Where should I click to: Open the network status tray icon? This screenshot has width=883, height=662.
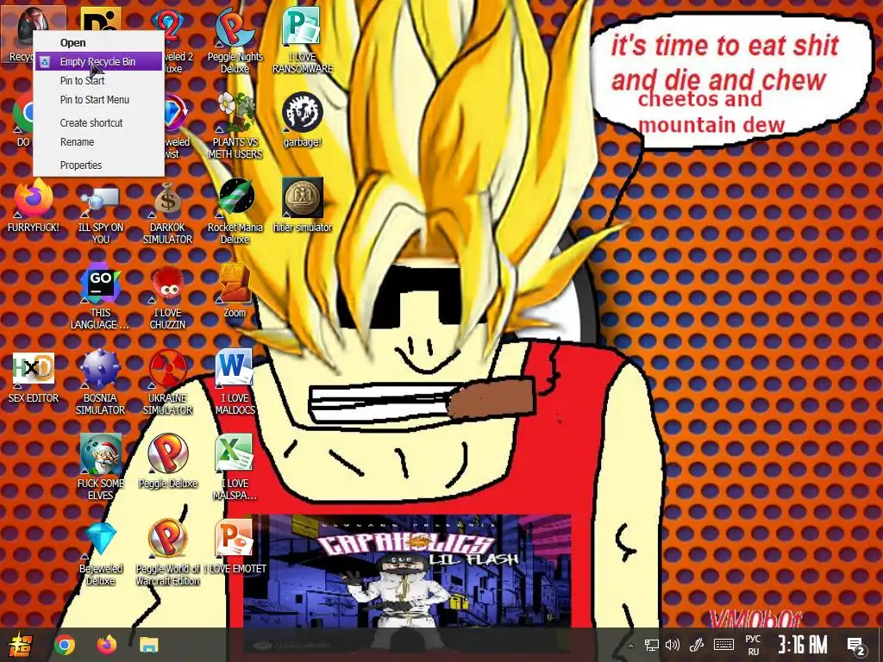tap(652, 645)
